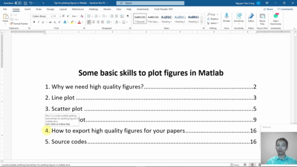Viewport: 297px width, 167px height.
Task: Open the Select dropdown in Editing
Action: coord(213,23)
